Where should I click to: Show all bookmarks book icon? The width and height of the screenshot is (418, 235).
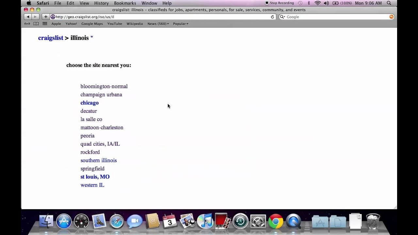click(36, 23)
